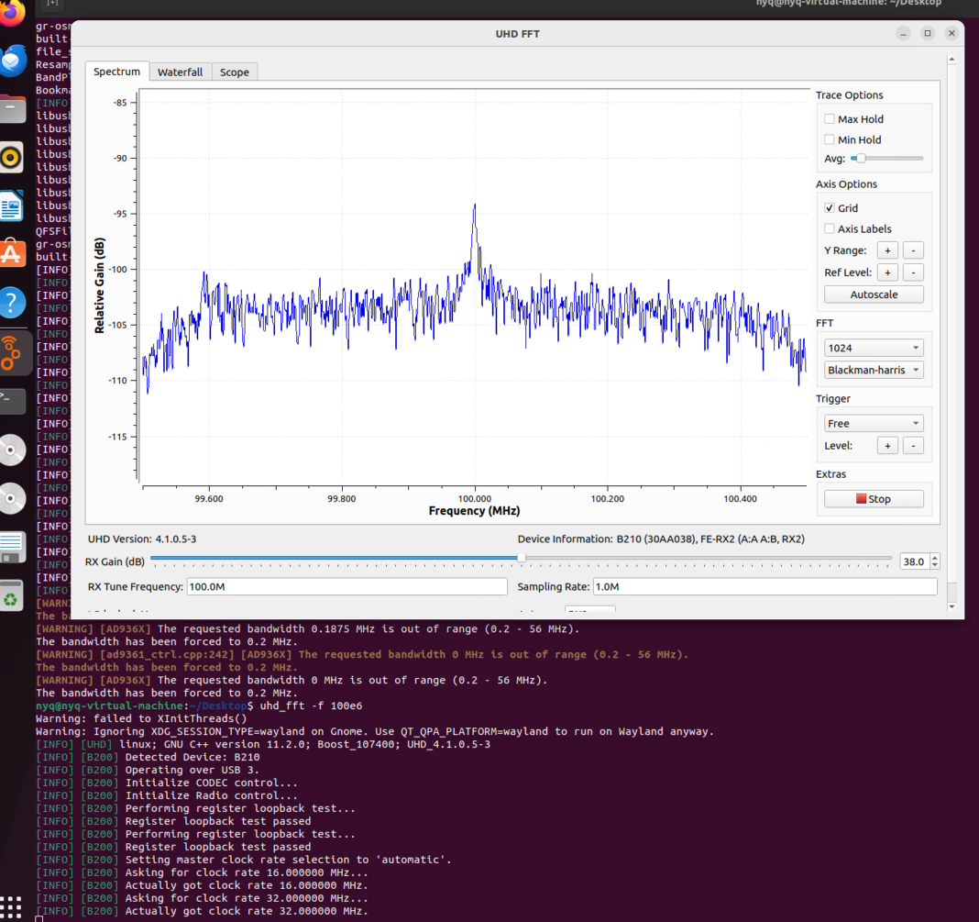
Task: Decrease Y Range with minus button
Action: 913,250
